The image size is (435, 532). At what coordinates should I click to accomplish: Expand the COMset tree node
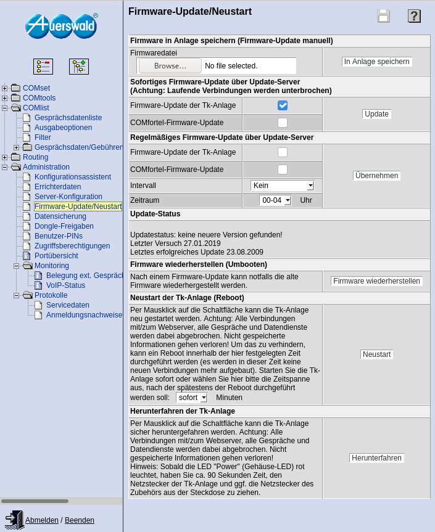[x=5, y=88]
